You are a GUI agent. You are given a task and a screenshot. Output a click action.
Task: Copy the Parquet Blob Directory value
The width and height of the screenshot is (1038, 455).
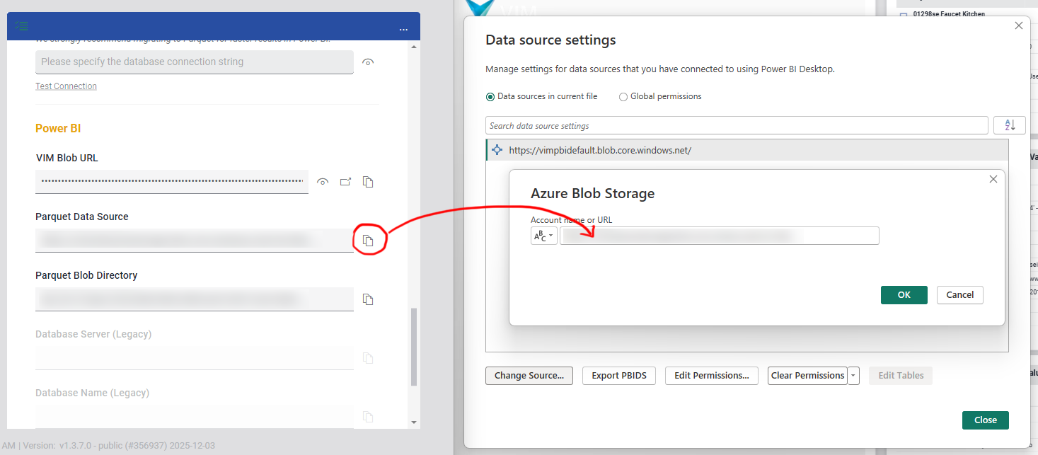click(368, 299)
